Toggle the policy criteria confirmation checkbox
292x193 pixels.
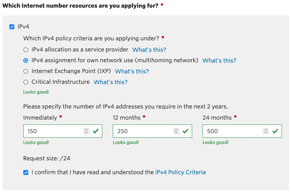(x=26, y=172)
